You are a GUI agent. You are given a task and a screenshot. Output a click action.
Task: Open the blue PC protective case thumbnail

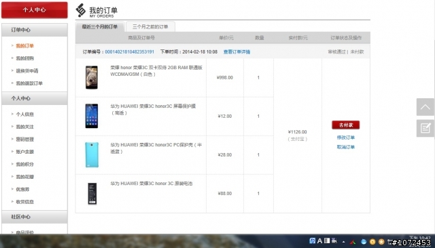[x=92, y=154]
